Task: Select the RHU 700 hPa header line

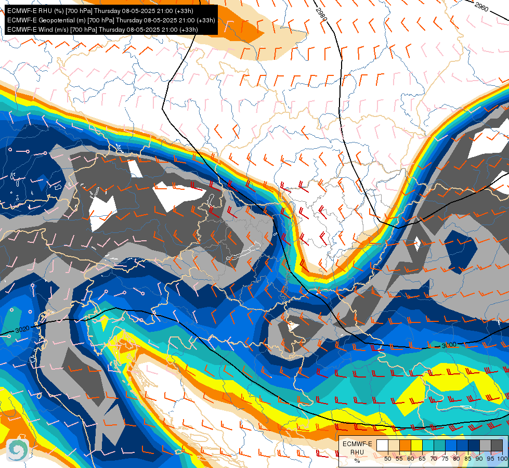Action: (100, 11)
